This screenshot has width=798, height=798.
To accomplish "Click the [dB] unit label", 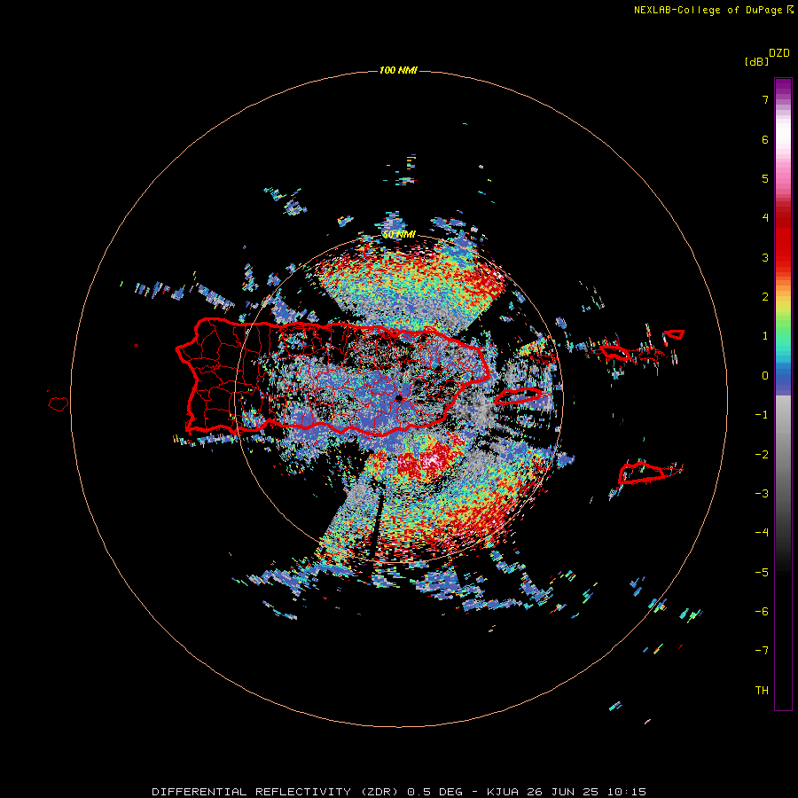I will (x=756, y=62).
